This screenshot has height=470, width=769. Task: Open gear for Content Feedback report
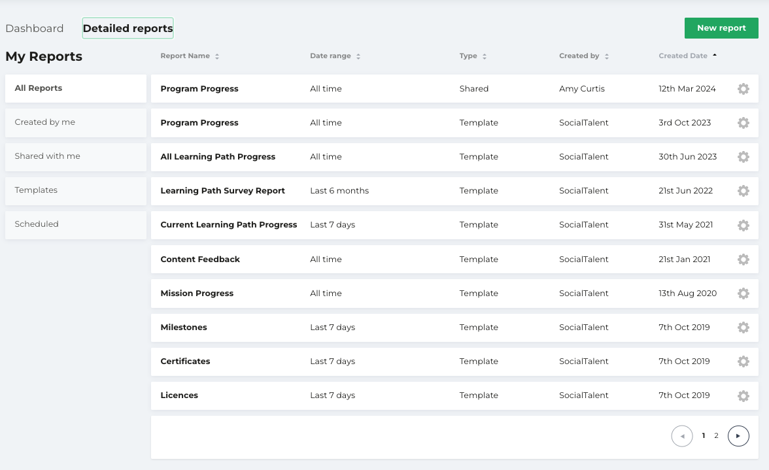point(743,260)
